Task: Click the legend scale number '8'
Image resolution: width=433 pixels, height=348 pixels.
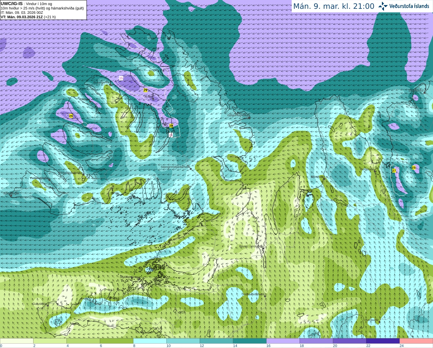Action: point(134,346)
